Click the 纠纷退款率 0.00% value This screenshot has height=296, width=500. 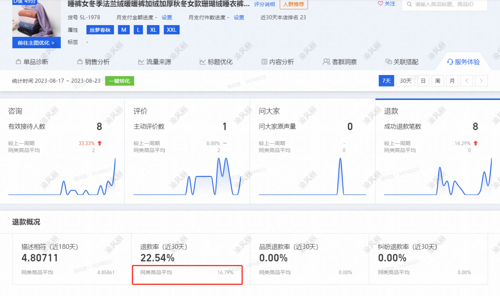[392, 258]
